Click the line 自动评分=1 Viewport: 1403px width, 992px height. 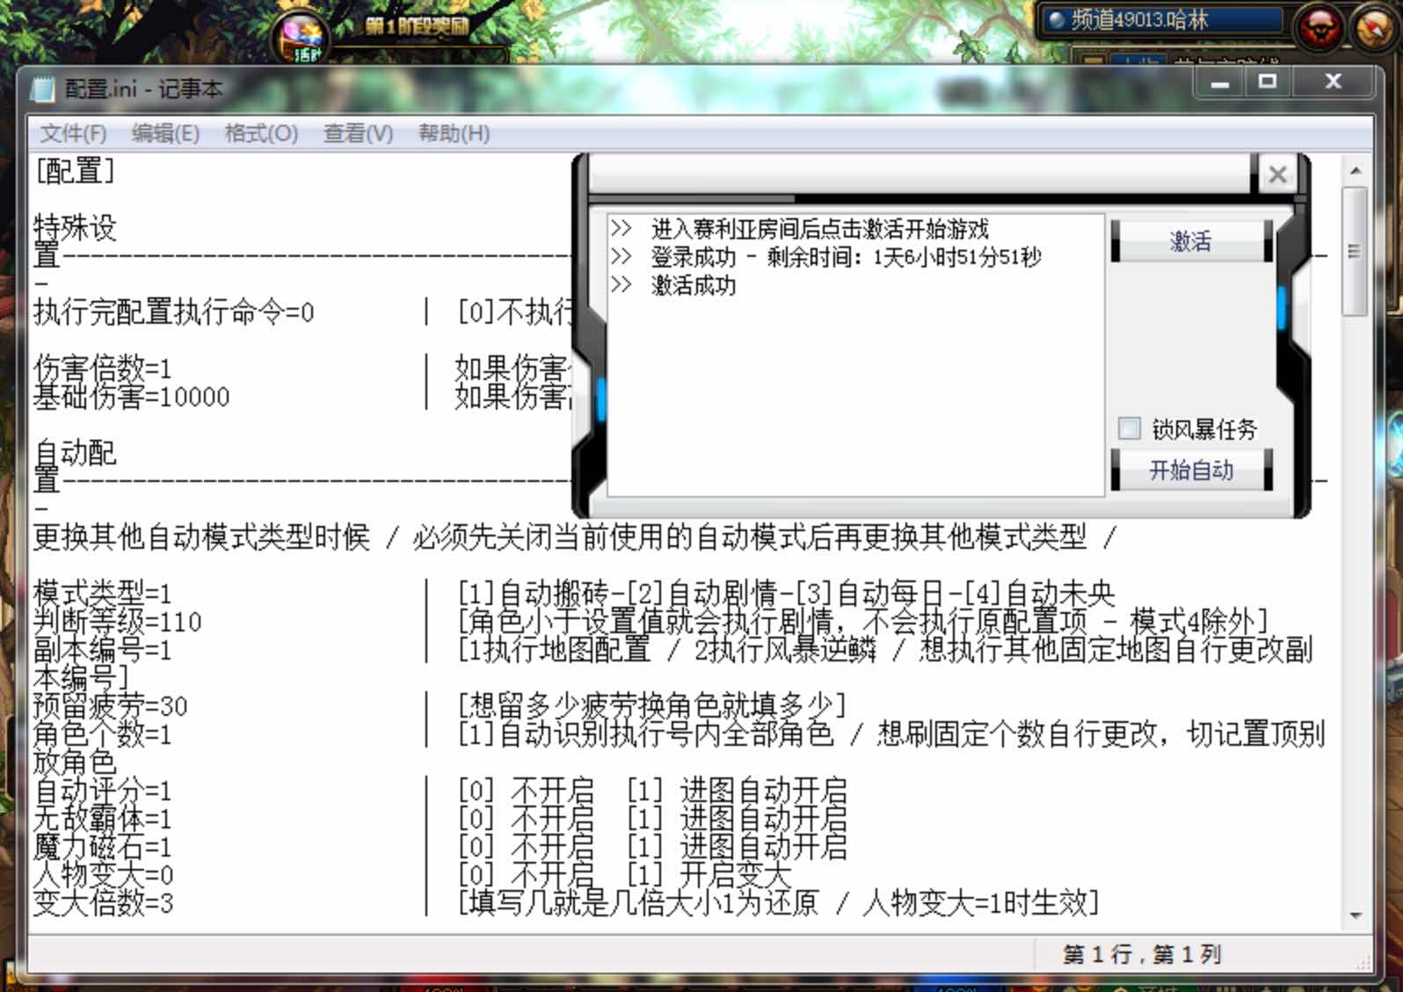click(103, 791)
